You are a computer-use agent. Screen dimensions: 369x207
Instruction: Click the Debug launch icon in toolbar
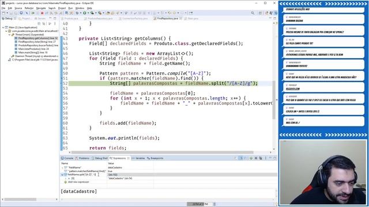click(x=77, y=13)
